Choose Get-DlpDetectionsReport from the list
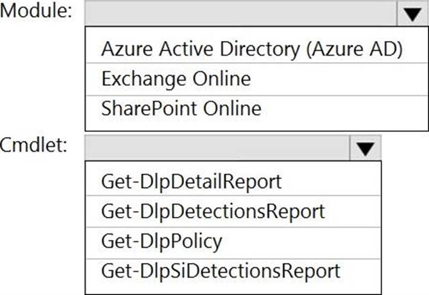This screenshot has width=429, height=295. [x=213, y=211]
